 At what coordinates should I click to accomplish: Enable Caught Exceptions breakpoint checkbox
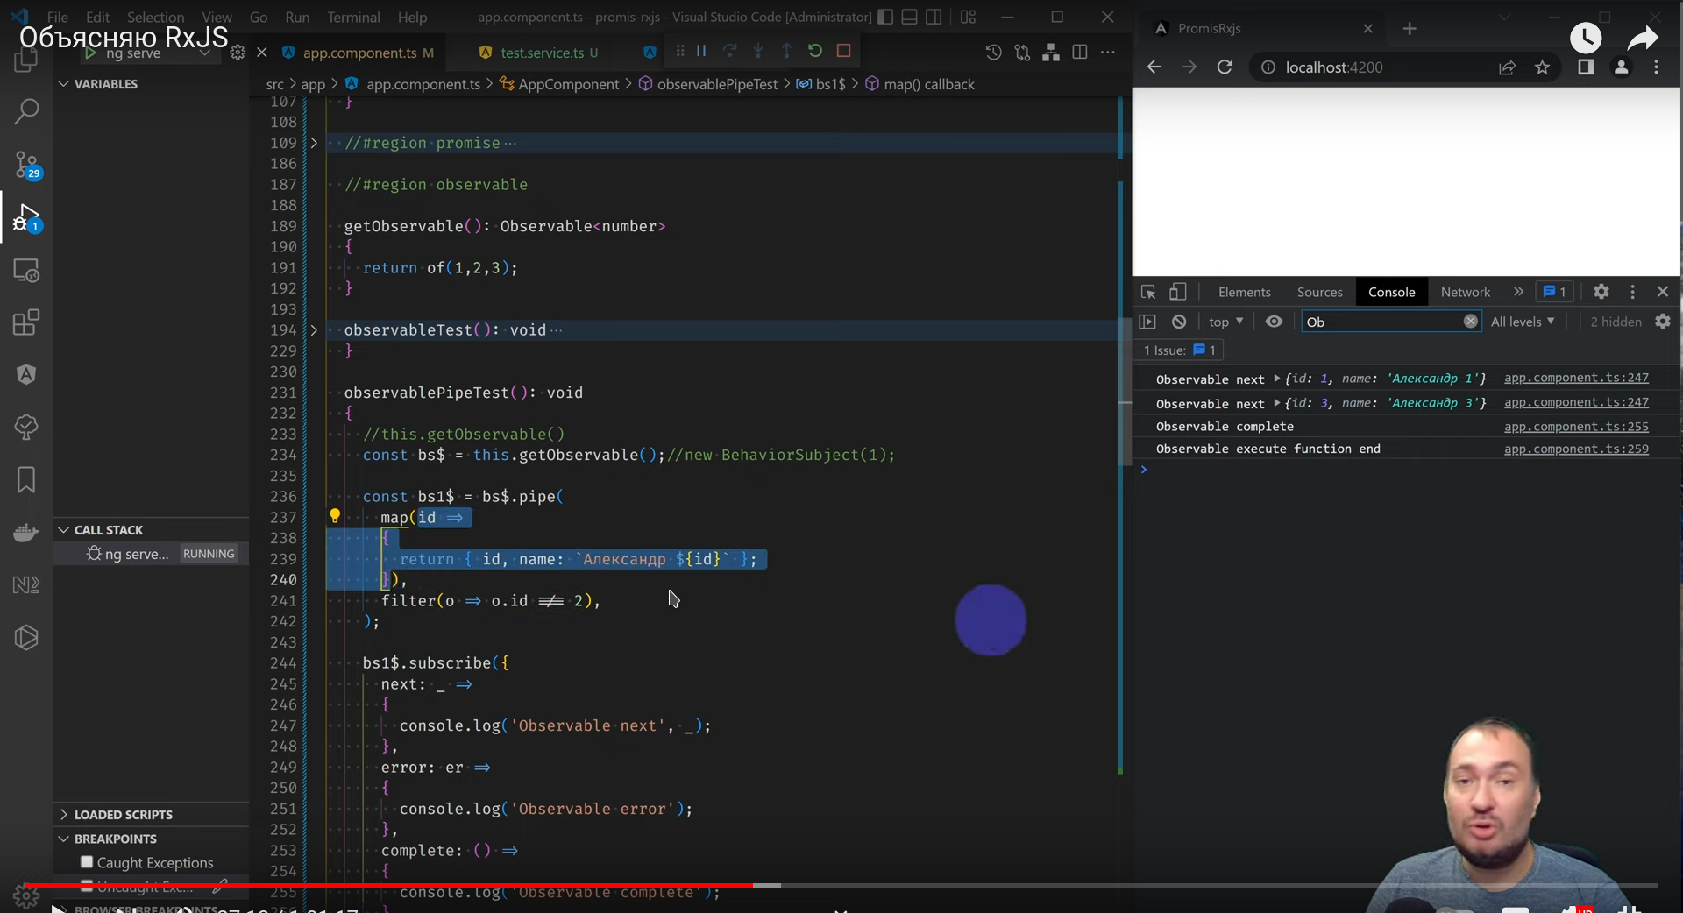point(87,862)
